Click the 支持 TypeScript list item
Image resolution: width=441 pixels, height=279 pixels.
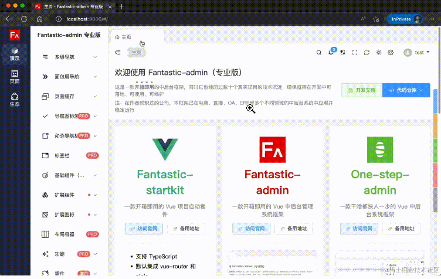click(x=156, y=257)
